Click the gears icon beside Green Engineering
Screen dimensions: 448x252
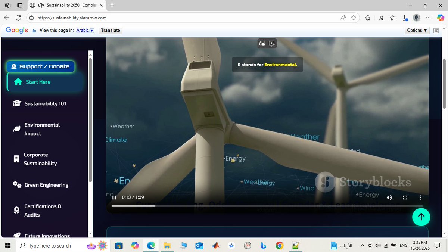tap(17, 184)
